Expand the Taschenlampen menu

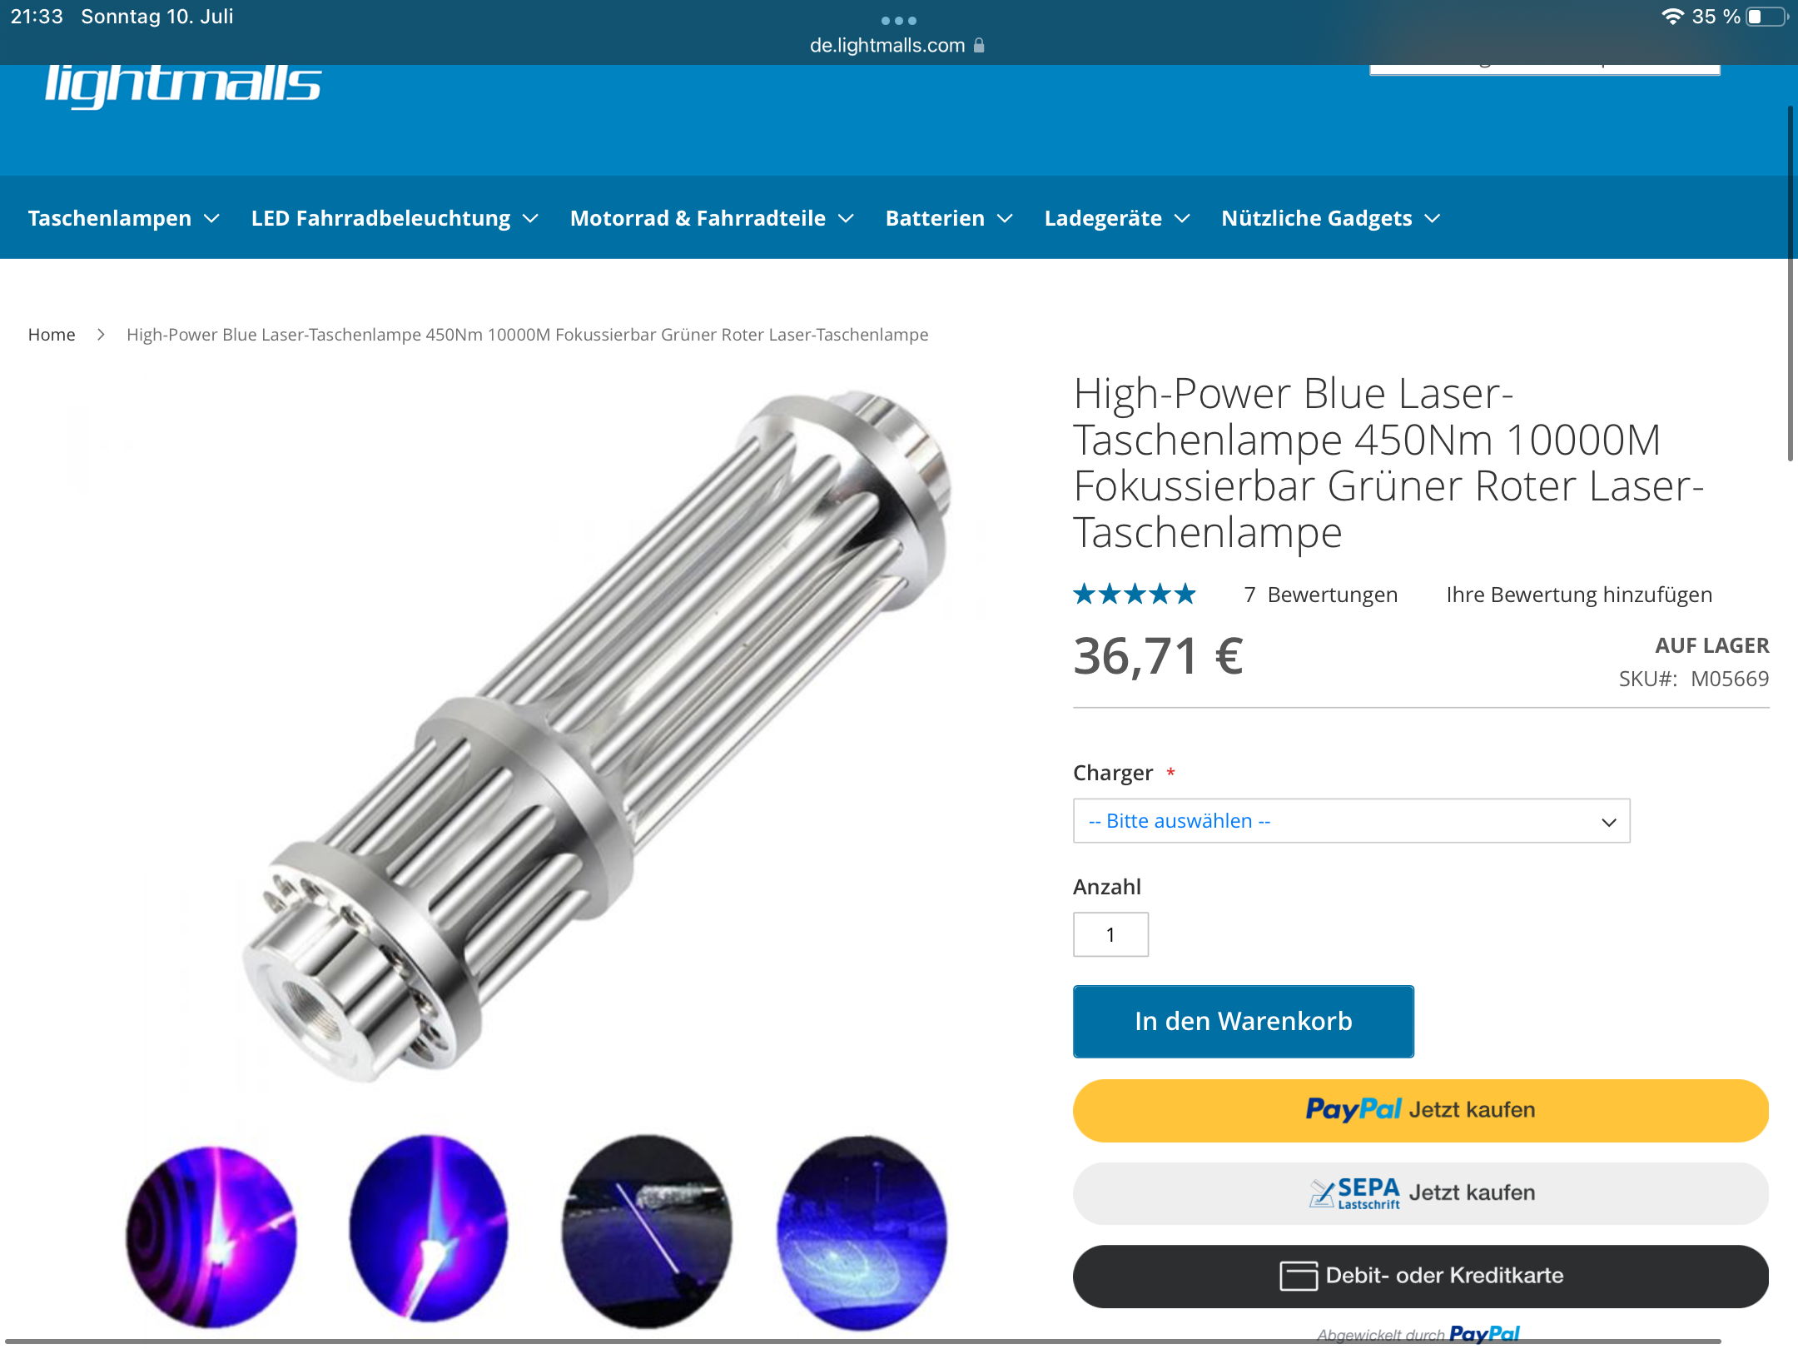point(123,218)
